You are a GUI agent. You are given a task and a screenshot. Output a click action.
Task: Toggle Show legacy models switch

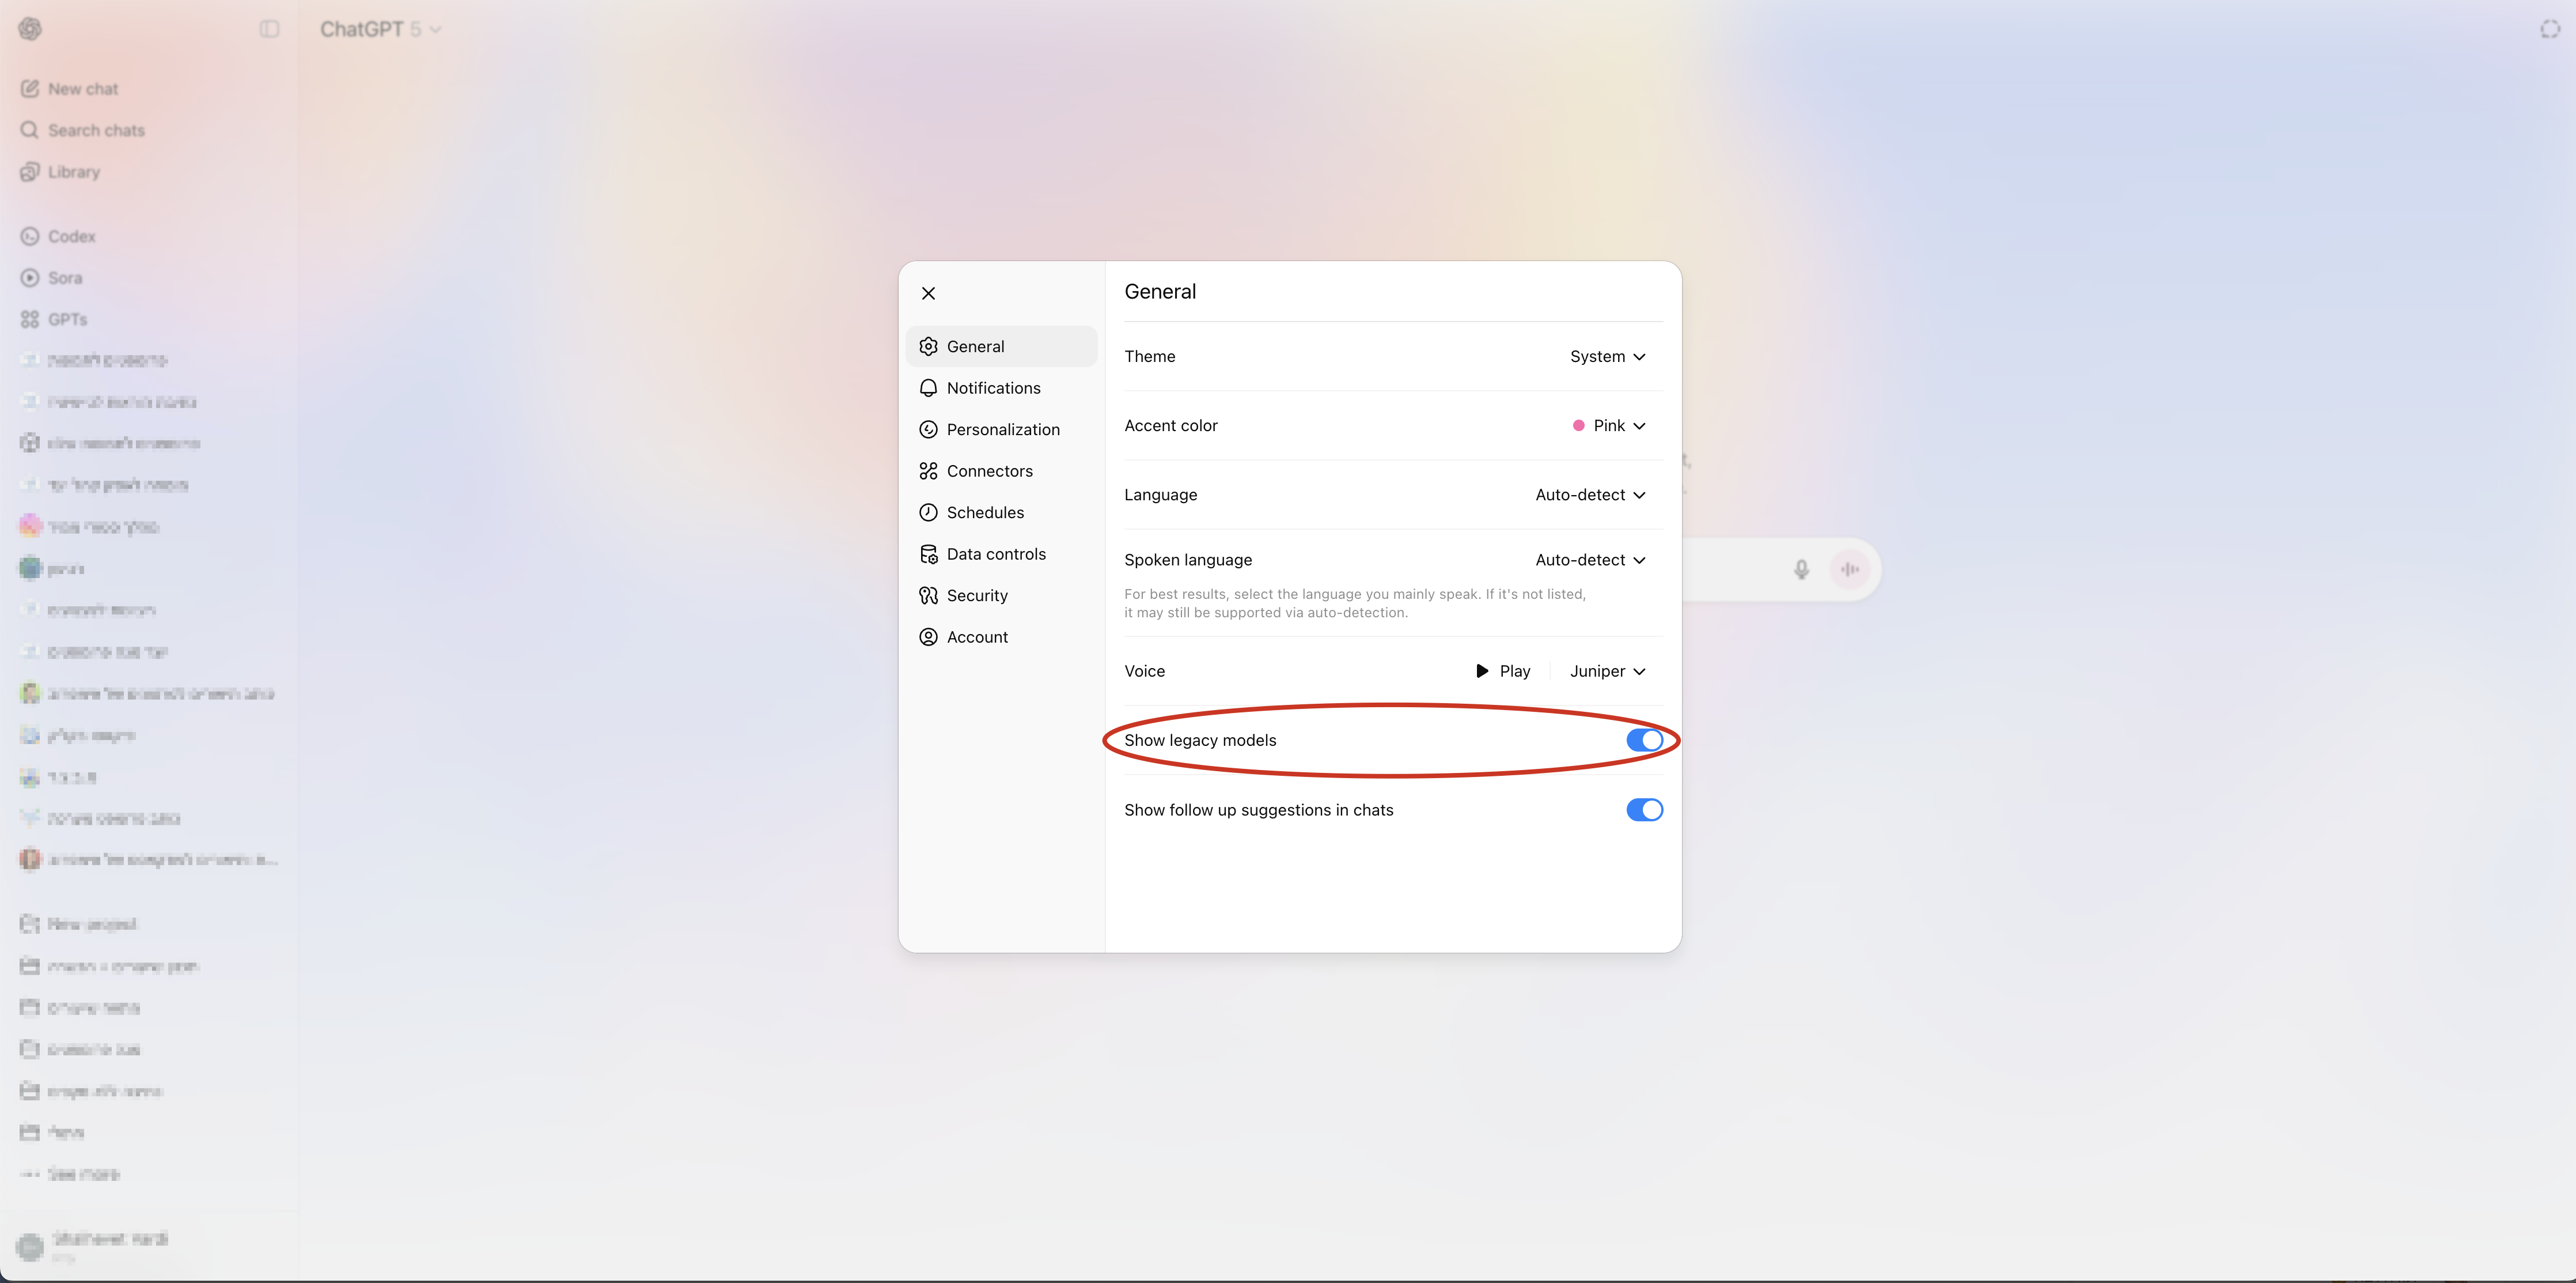click(x=1644, y=741)
